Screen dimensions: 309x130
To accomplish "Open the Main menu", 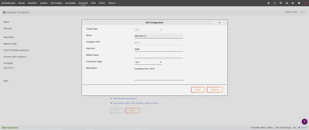I will pos(22,3).
